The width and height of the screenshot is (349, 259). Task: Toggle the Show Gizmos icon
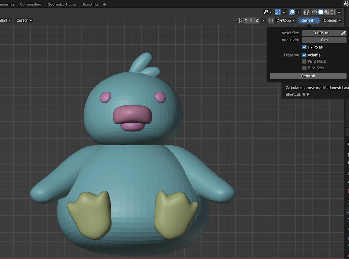click(277, 12)
